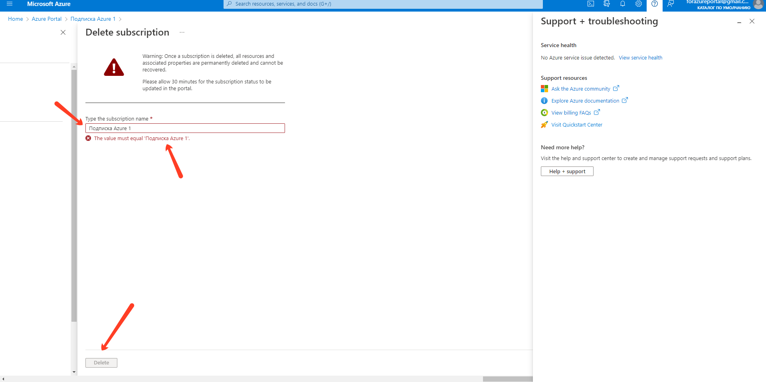Screen dimensions: 766x382
Task: Expand breadcrumb after Подписка Azure 1
Action: pyautogui.click(x=121, y=19)
